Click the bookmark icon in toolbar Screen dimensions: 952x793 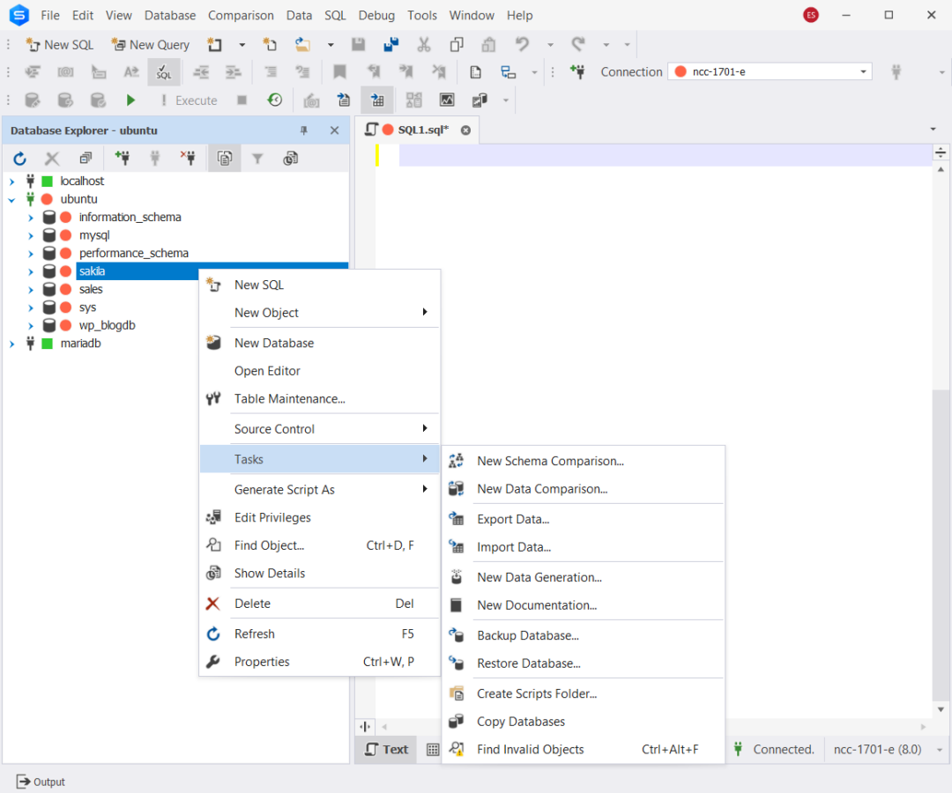pos(339,72)
